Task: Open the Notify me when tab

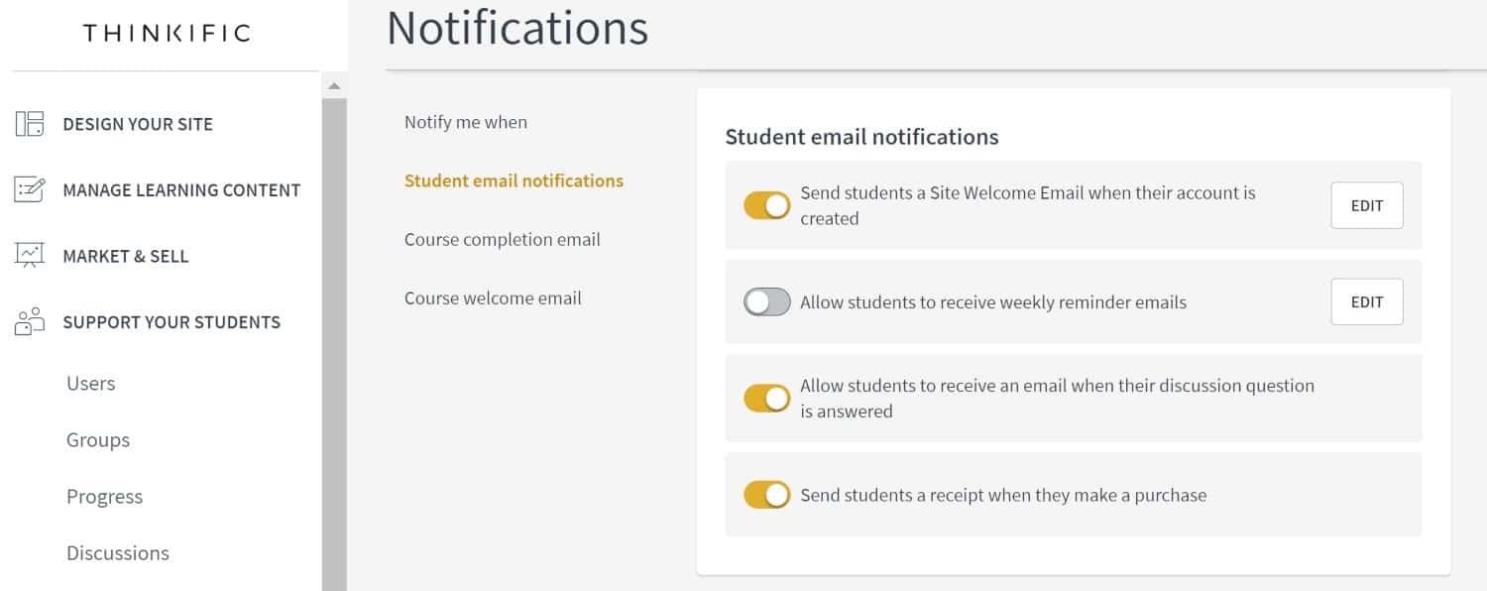Action: point(466,122)
